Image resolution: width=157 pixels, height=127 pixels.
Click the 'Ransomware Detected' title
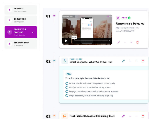pos(130,23)
